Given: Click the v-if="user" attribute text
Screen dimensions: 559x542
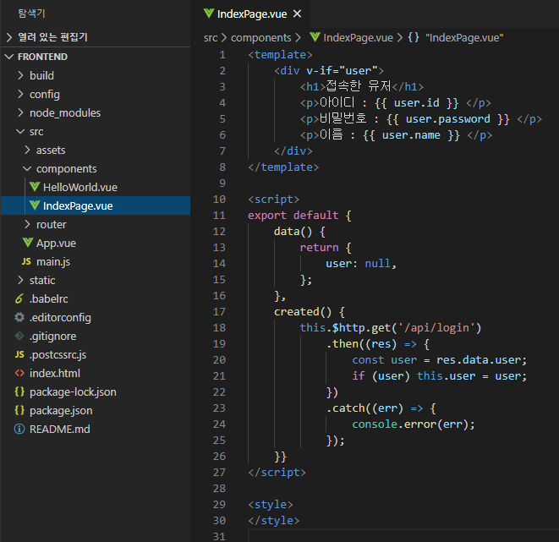Looking at the screenshot, I should coord(342,70).
